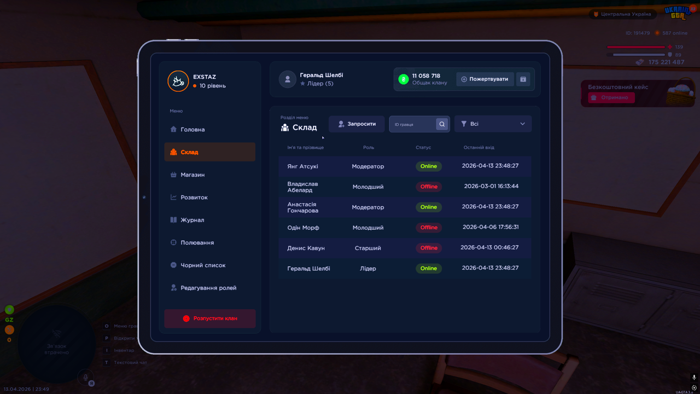Select the member name Денис Кавун

tap(306, 248)
